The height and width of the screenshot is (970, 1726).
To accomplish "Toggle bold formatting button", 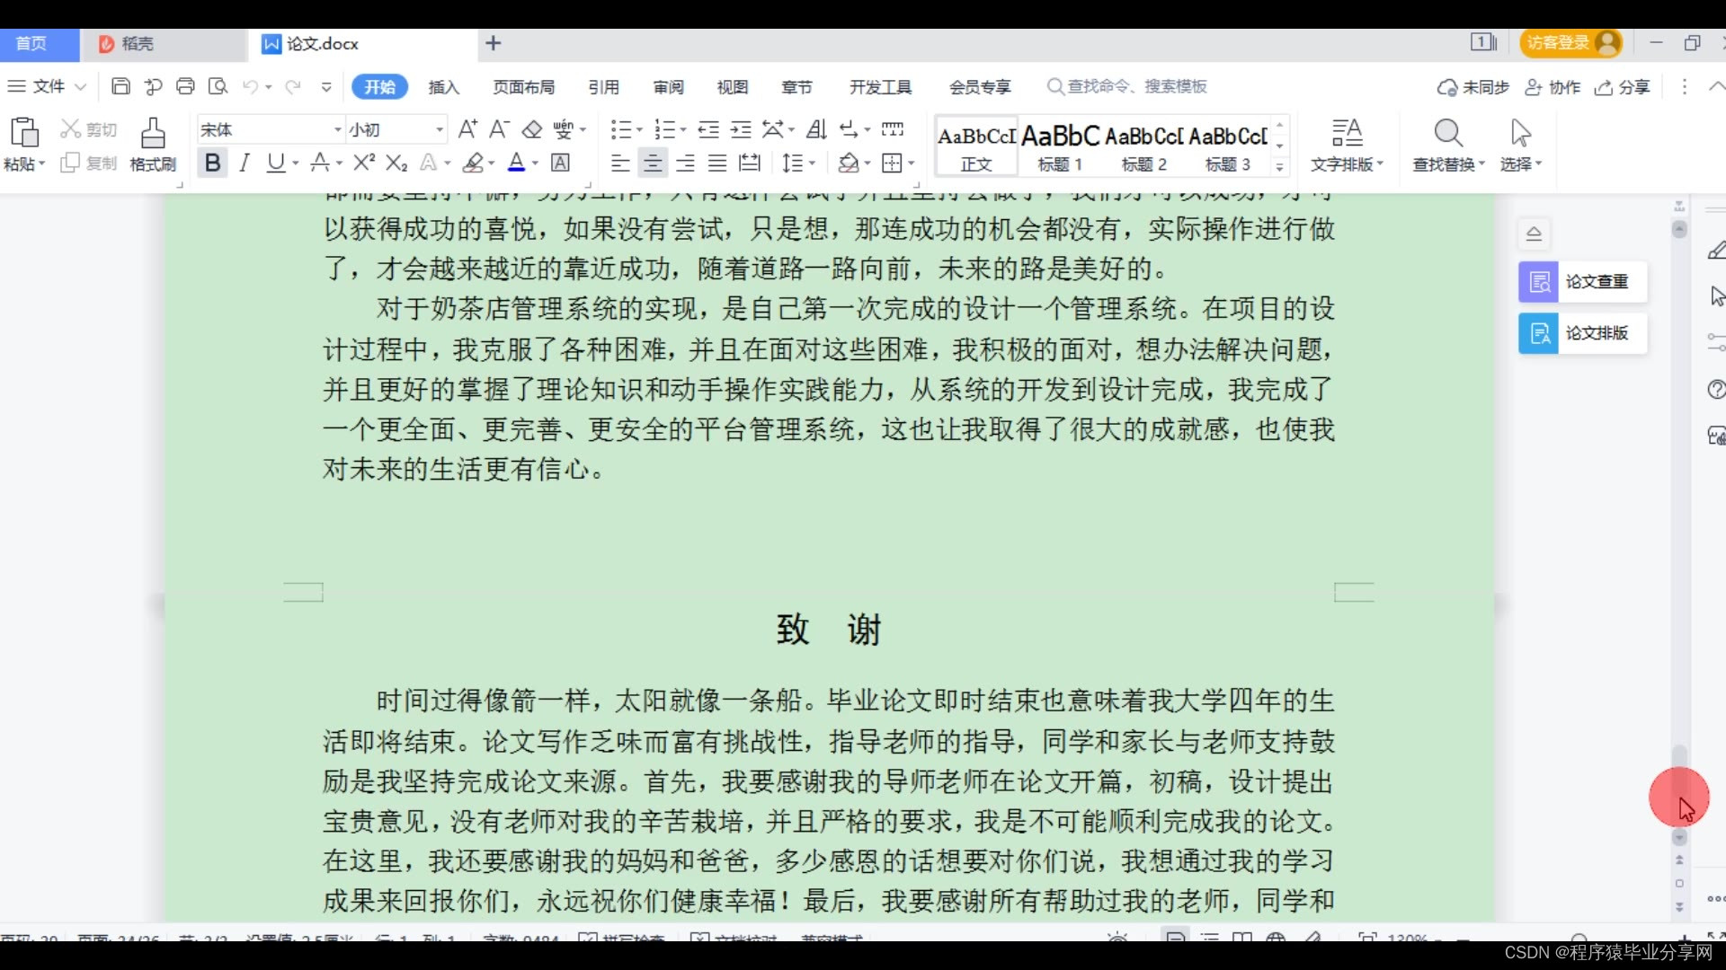I will click(212, 163).
